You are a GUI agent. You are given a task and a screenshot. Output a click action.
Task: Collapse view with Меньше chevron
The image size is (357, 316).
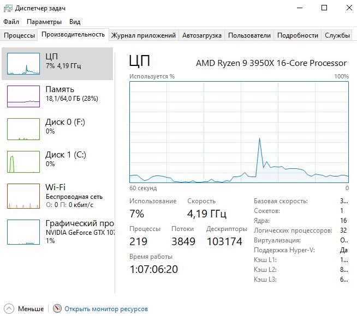point(9,309)
